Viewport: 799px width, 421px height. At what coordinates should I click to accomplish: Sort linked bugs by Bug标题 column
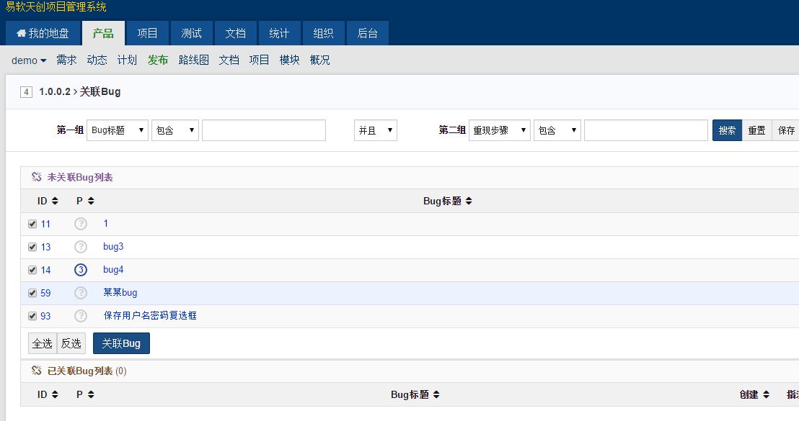(415, 394)
